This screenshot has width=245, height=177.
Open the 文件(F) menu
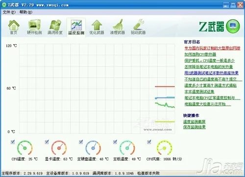click(x=9, y=12)
